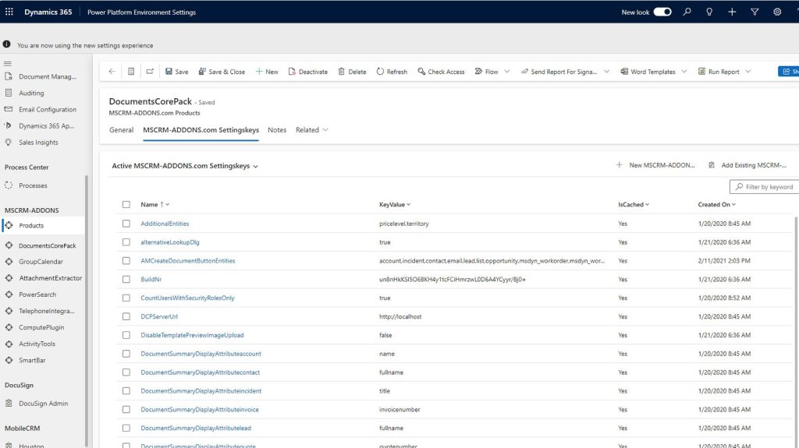
Task: Check the DisableTemplatePreviewImageUpload row checkbox
Action: tap(126, 335)
